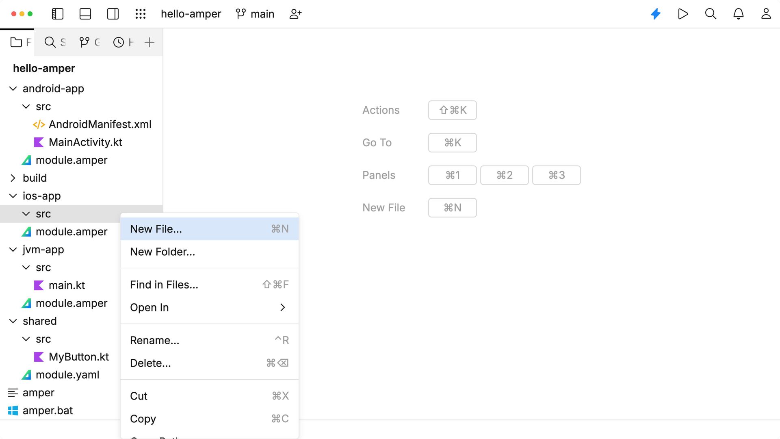Switch to the git branches sidebar tab
This screenshot has height=439, width=780.
click(90, 42)
